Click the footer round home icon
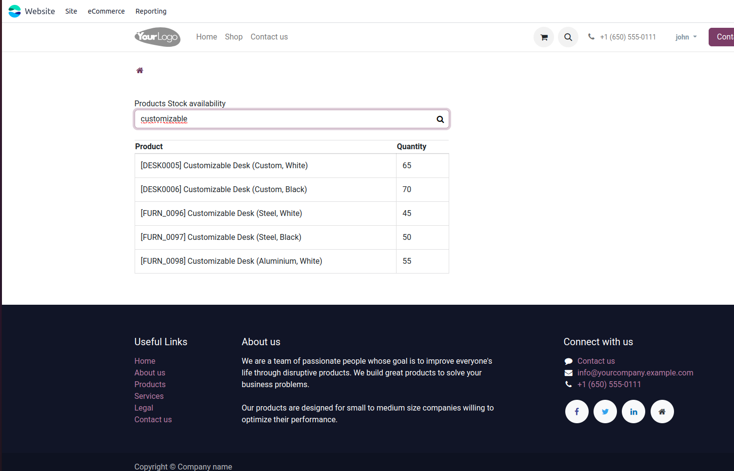 coord(662,412)
